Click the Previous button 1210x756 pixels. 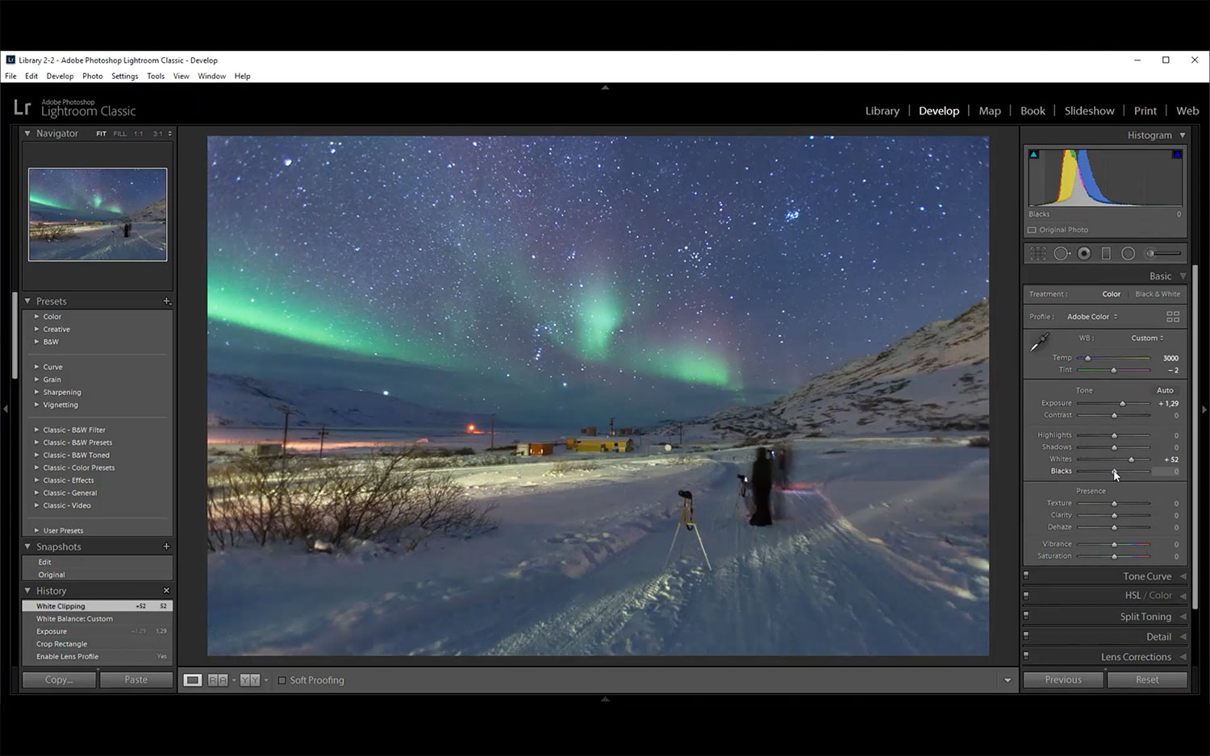click(x=1063, y=679)
